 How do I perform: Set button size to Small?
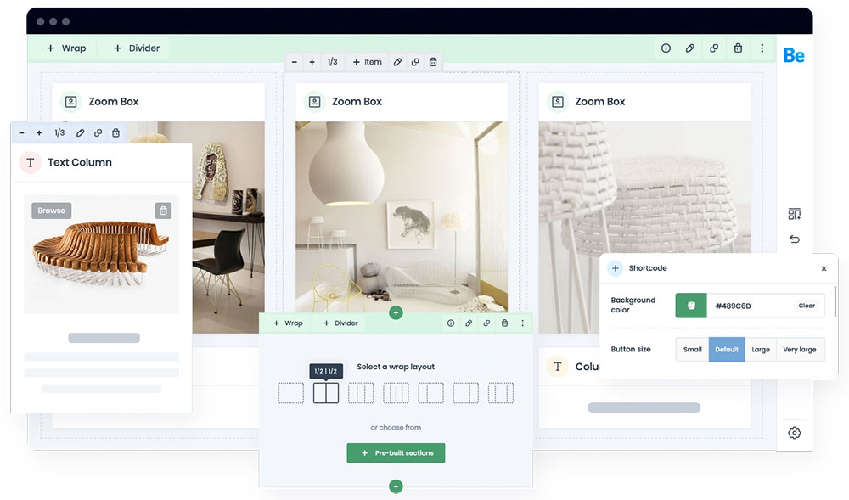tap(693, 350)
